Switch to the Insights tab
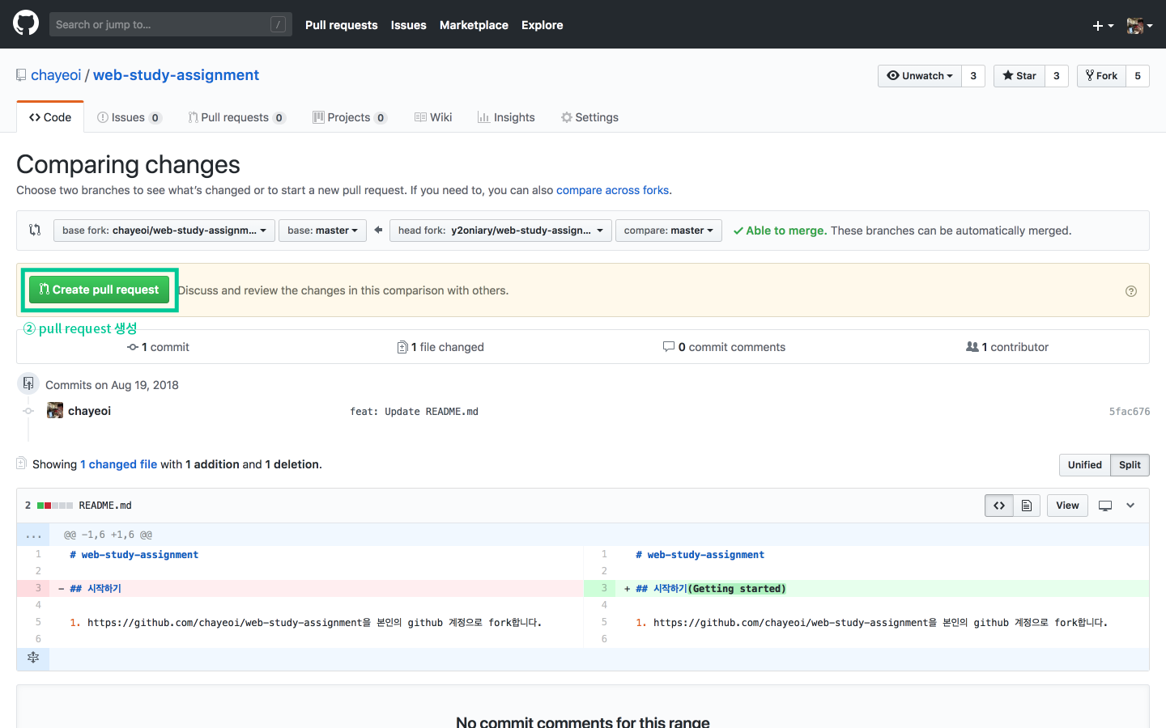Screen dimensions: 1166x728 pos(506,117)
